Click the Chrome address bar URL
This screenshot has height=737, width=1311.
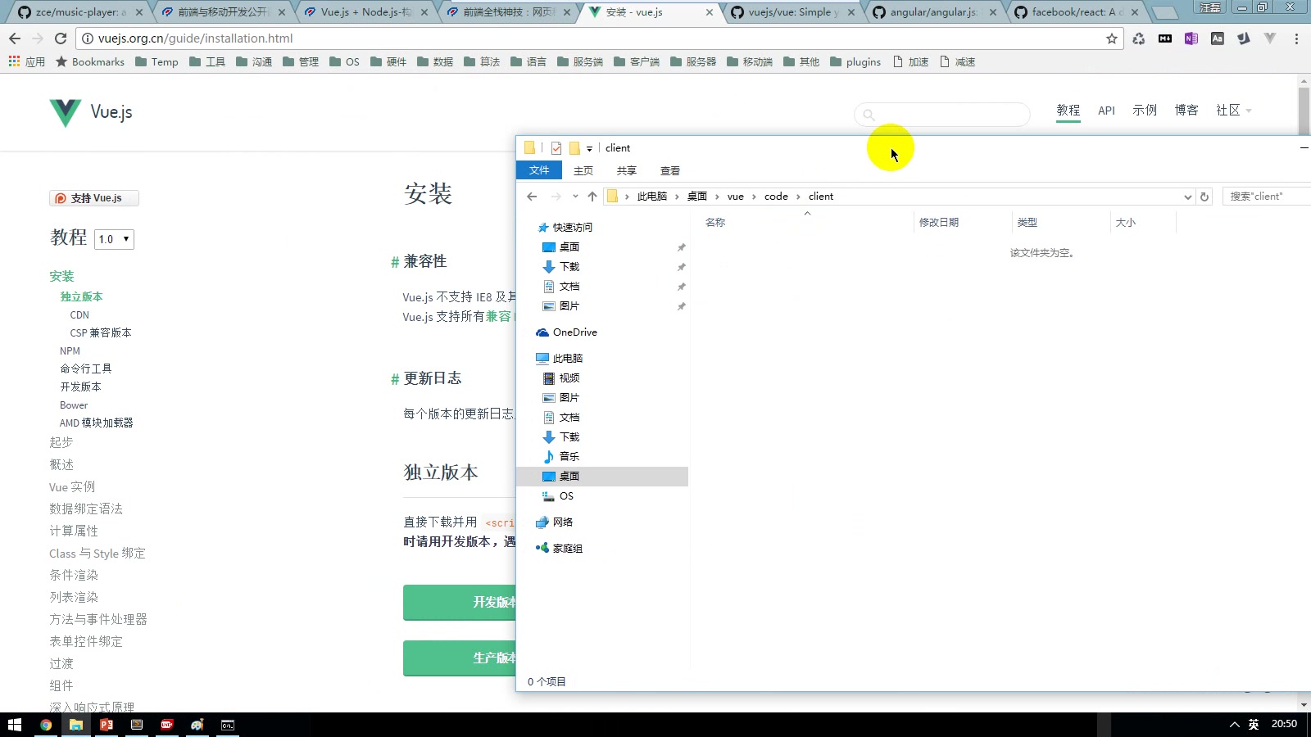(195, 38)
